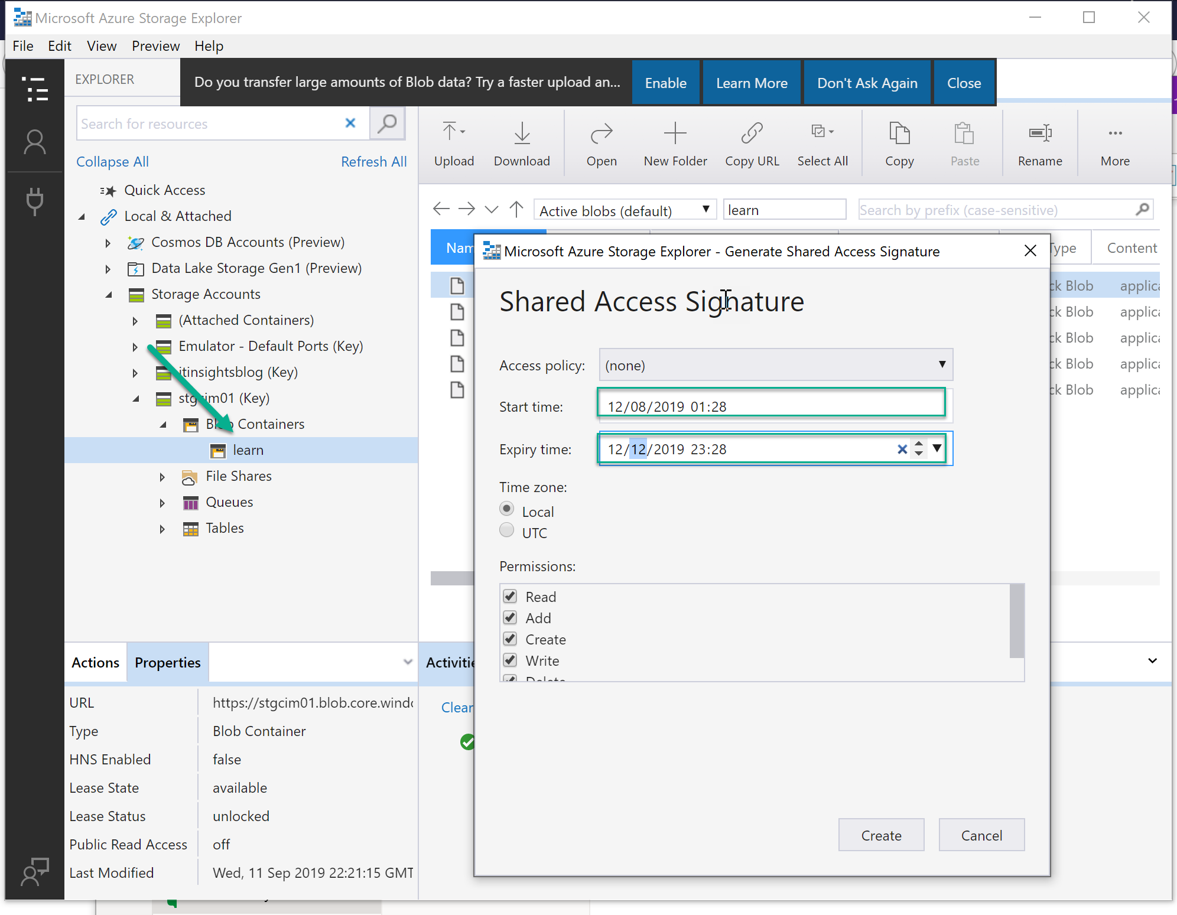
Task: Click the Upload toolbar icon
Action: (x=454, y=133)
